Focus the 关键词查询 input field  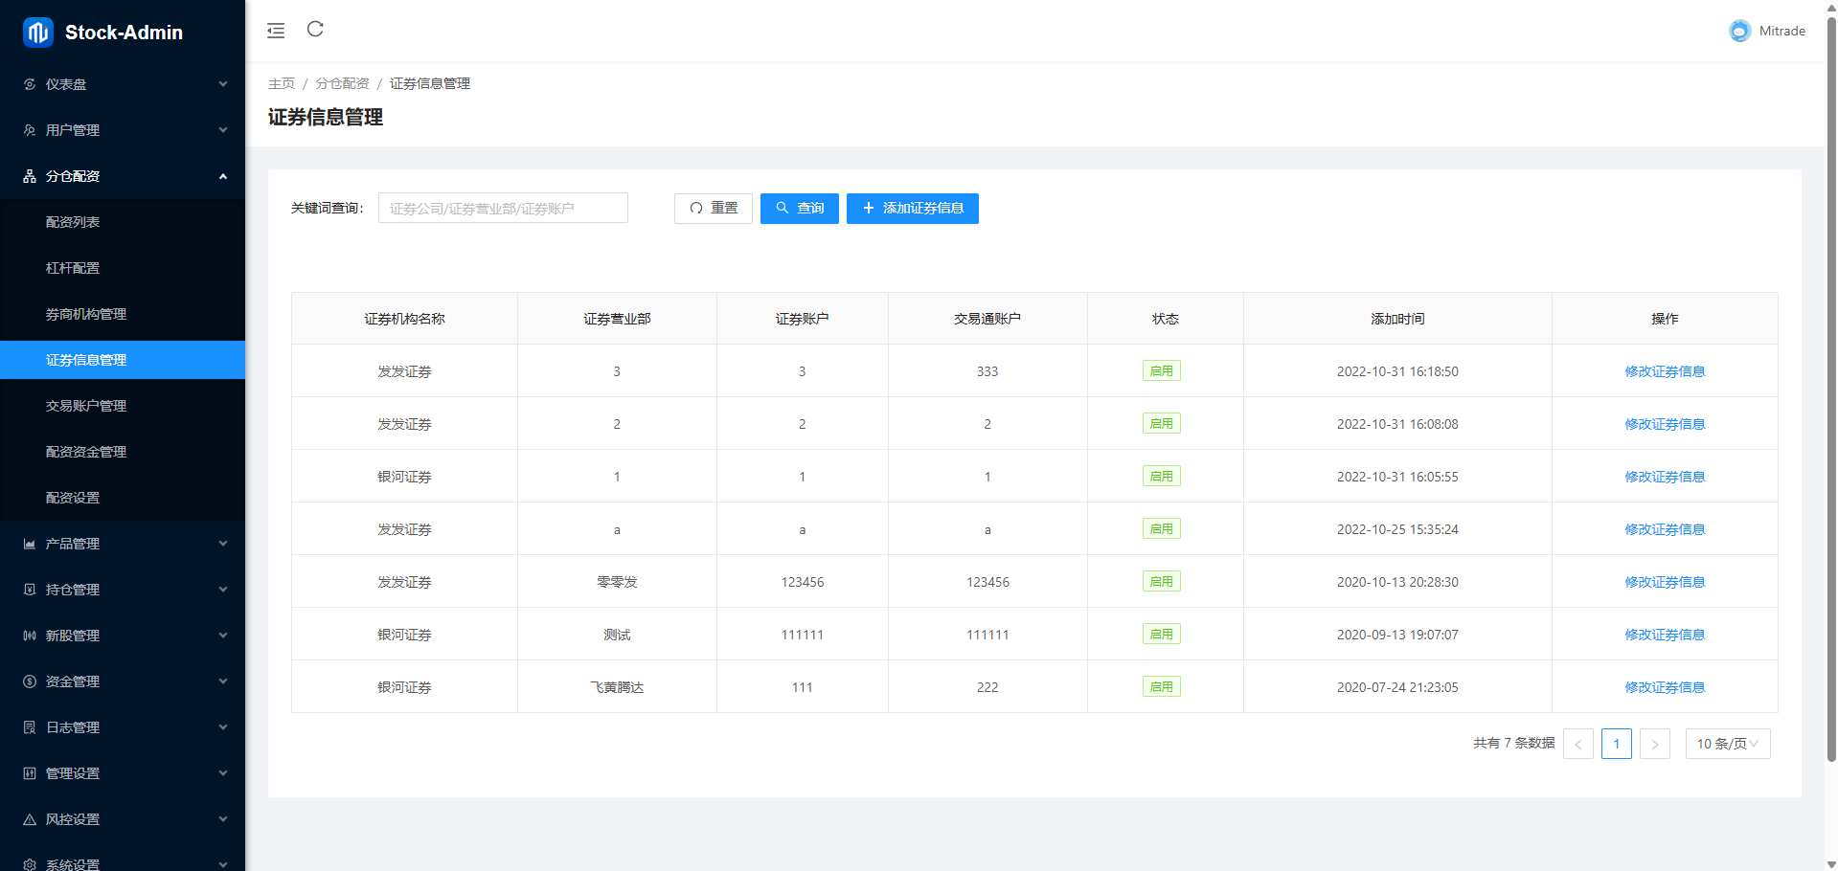pyautogui.click(x=503, y=209)
